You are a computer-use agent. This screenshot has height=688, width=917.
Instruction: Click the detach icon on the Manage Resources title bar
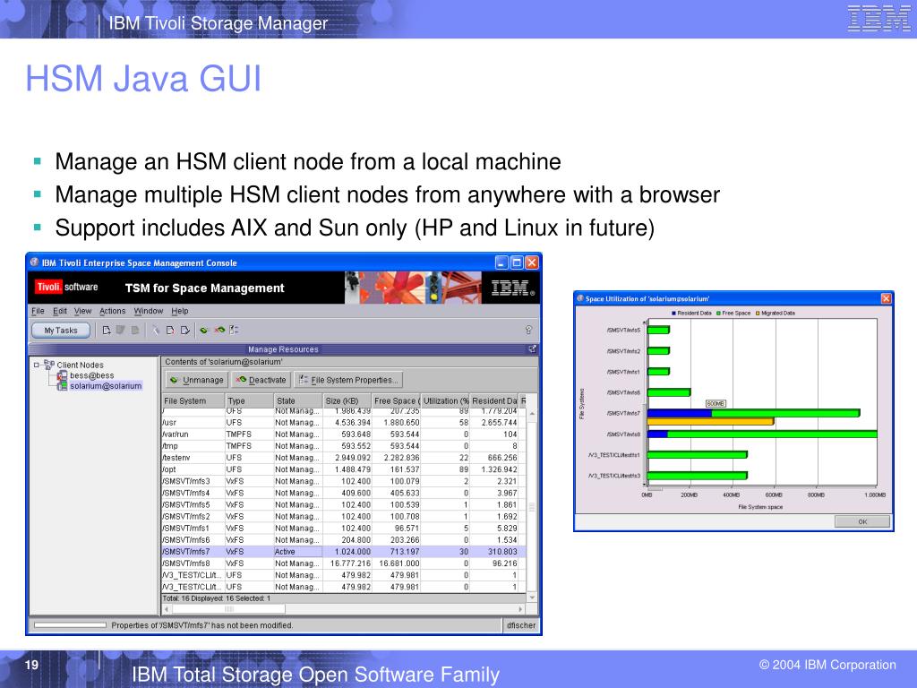tap(532, 349)
